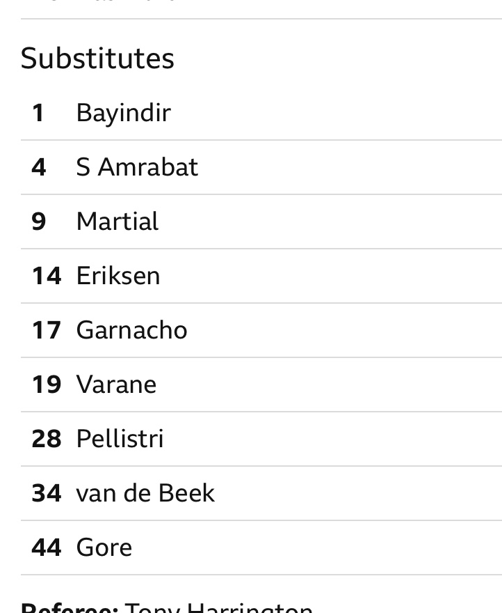Click the Referee line below the list
The image size is (502, 613).
point(167,607)
